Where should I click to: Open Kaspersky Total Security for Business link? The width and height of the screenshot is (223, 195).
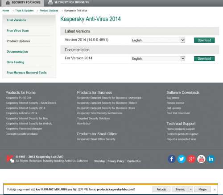tap(99, 113)
